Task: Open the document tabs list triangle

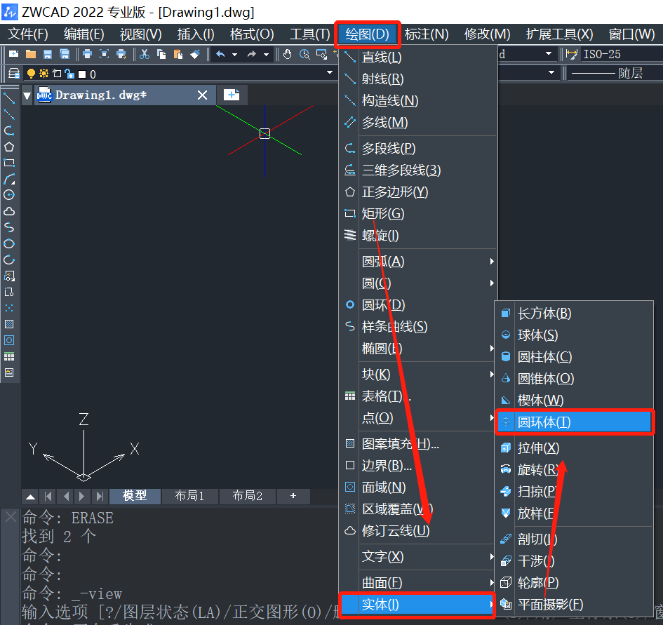Action: coord(27,95)
